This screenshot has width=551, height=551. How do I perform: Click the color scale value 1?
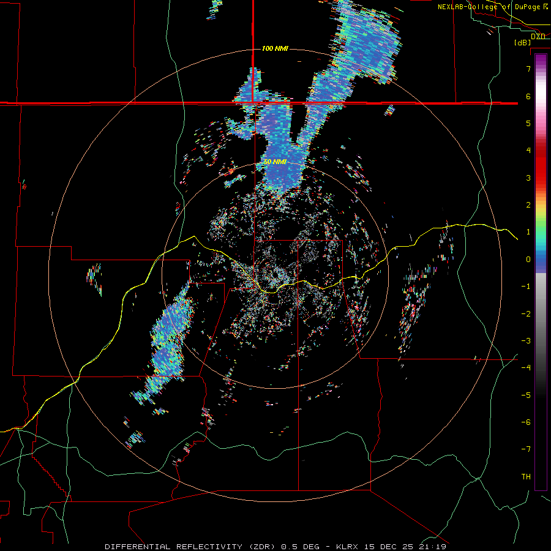tap(528, 232)
